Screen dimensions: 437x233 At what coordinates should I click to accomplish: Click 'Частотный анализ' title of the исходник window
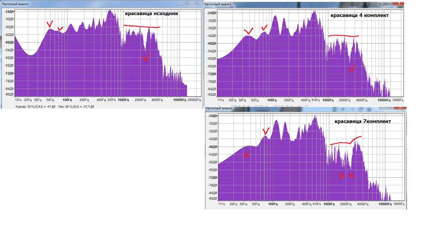(15, 4)
